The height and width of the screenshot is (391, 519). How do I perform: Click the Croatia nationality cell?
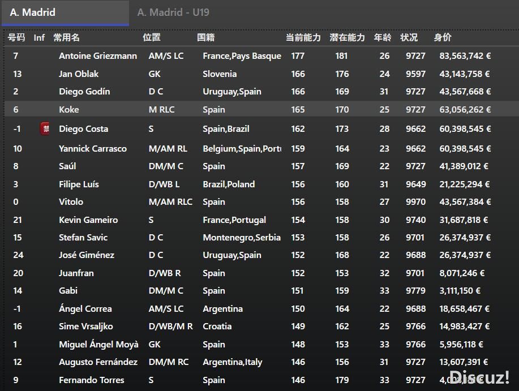pos(217,326)
